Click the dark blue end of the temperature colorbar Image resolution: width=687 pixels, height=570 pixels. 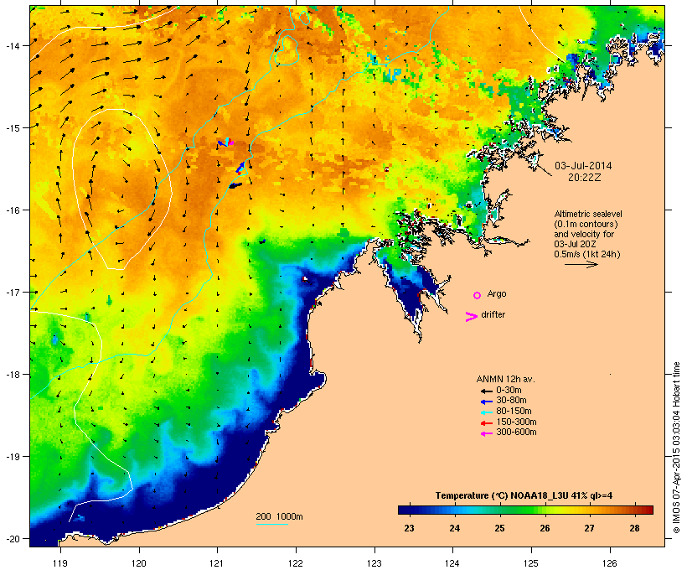pos(405,510)
